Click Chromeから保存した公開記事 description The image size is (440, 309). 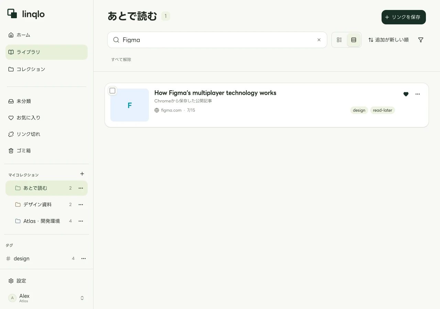pos(183,101)
